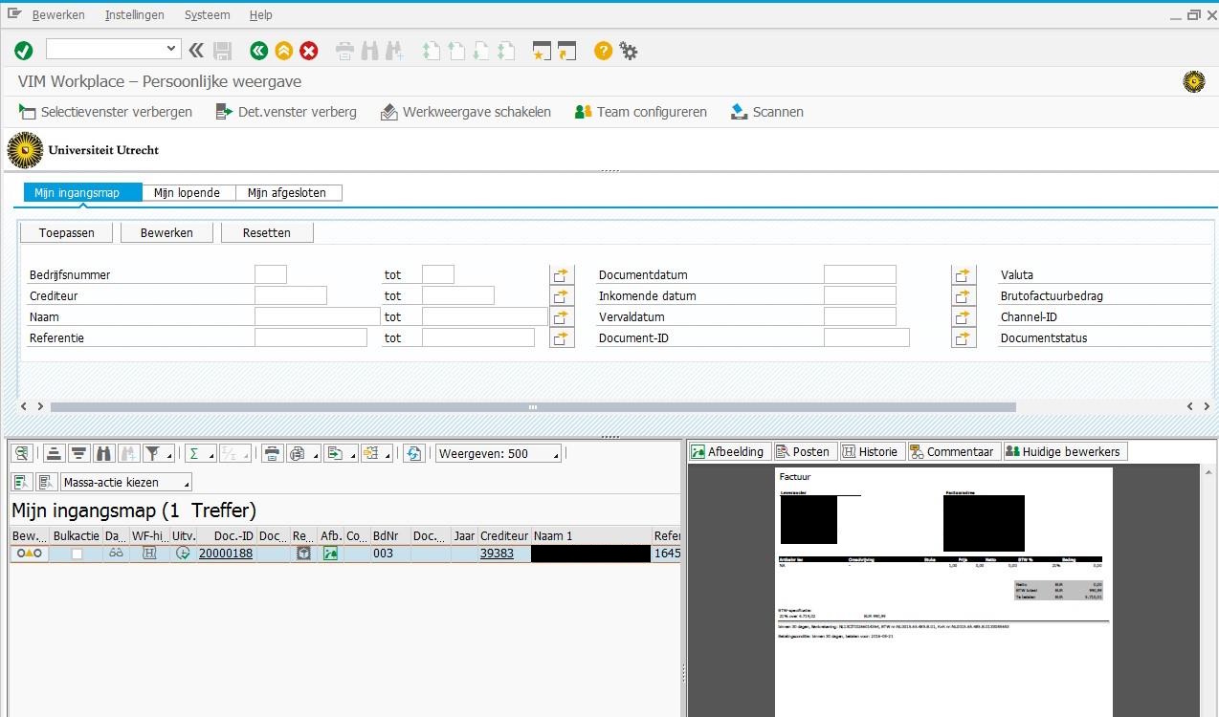
Task: Click the Resetten button
Action: [267, 232]
